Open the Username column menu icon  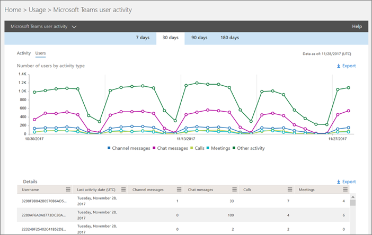click(68, 189)
